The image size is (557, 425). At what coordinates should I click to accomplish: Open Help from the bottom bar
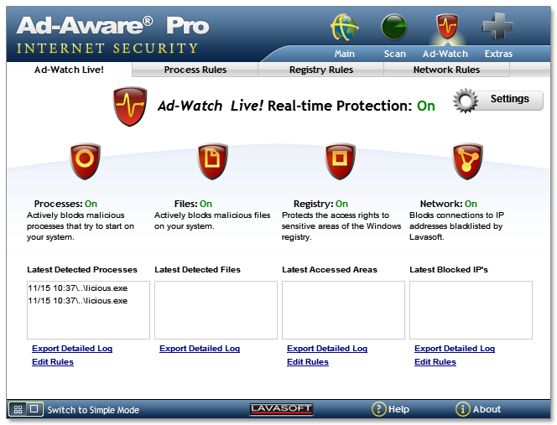point(391,410)
